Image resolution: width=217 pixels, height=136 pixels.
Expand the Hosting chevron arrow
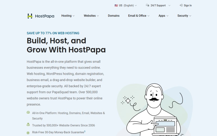74,16
